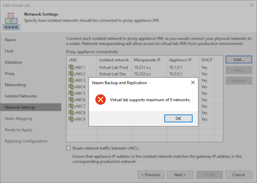Screen dimensions: 257x183
Task: Open the Ready to Apply step
Action: [18, 130]
